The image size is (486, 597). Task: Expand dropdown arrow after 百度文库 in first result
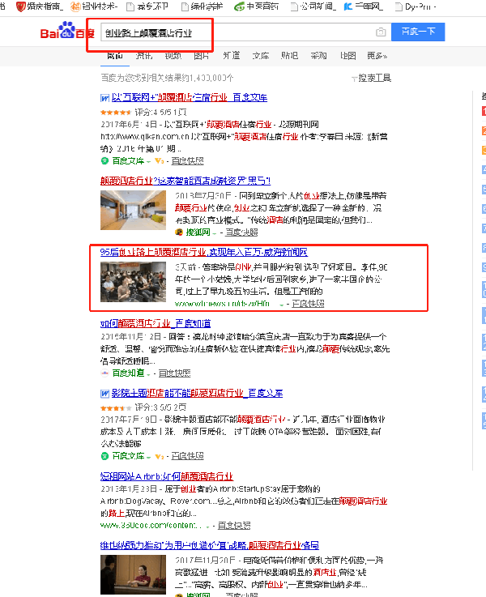(x=148, y=162)
